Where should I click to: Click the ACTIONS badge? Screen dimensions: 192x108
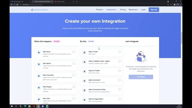91,41
